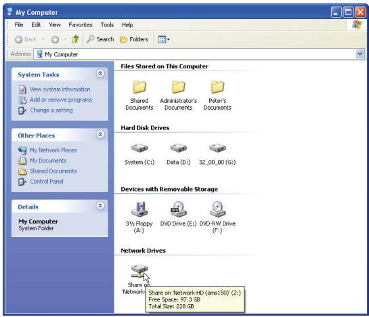Viewport: 369px width, 317px height.
Task: Select the Data (D:) drive
Action: tap(178, 148)
